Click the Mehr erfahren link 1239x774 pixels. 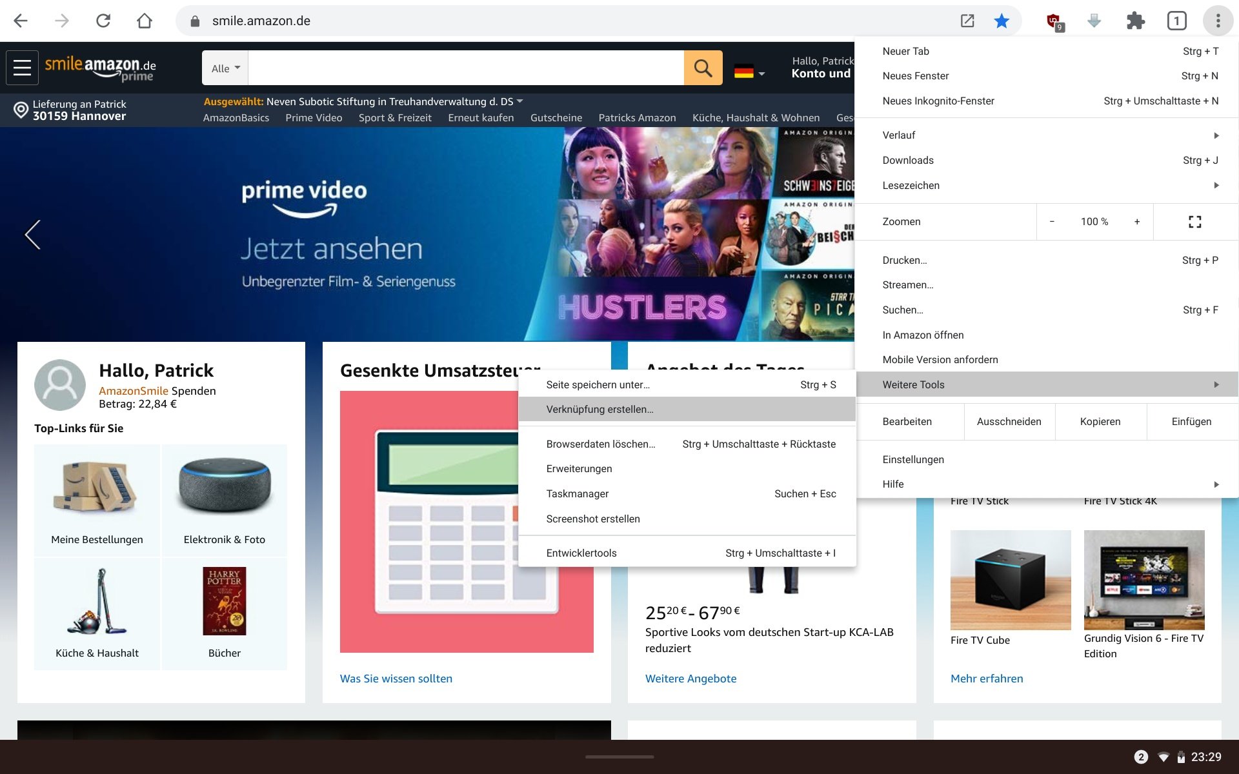987,679
